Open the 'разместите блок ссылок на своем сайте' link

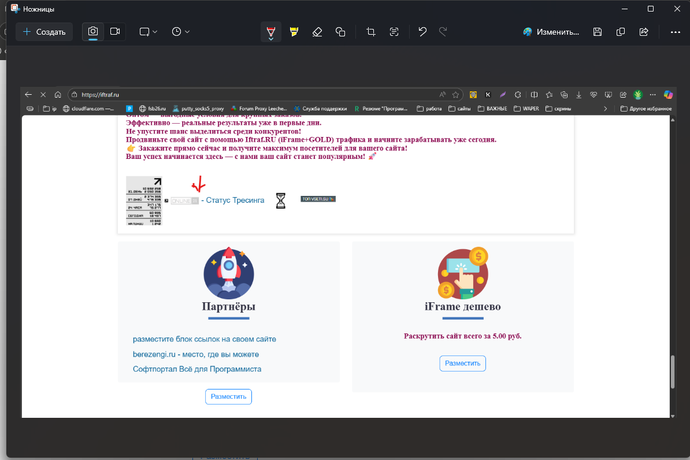pyautogui.click(x=205, y=339)
